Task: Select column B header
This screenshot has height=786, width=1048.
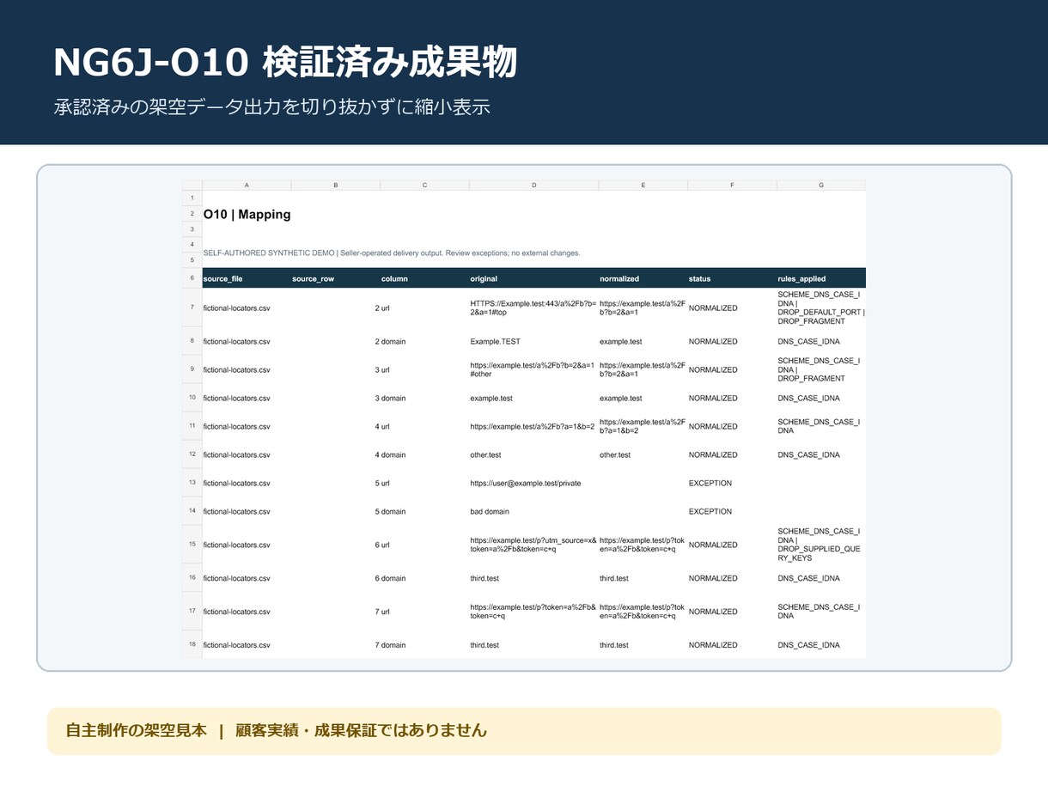Action: click(335, 185)
